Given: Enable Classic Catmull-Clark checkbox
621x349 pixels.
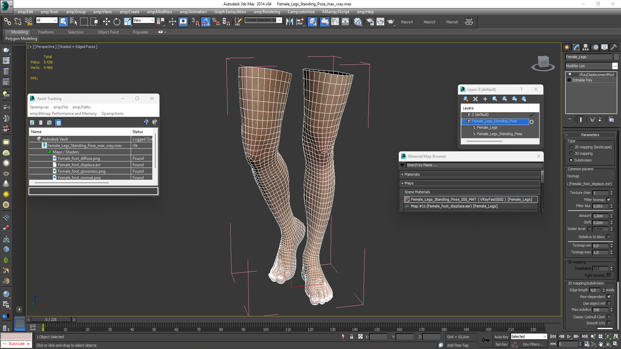Looking at the screenshot, I should pyautogui.click(x=609, y=317).
